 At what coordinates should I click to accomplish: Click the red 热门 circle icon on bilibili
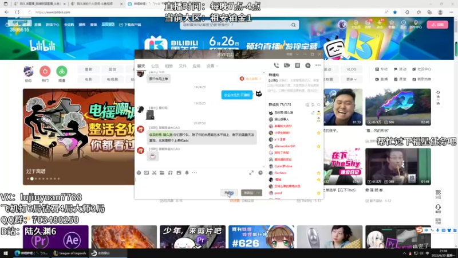click(x=45, y=71)
